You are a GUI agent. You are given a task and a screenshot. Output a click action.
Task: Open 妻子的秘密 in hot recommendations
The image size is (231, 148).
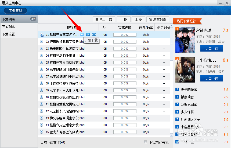[x=189, y=89]
